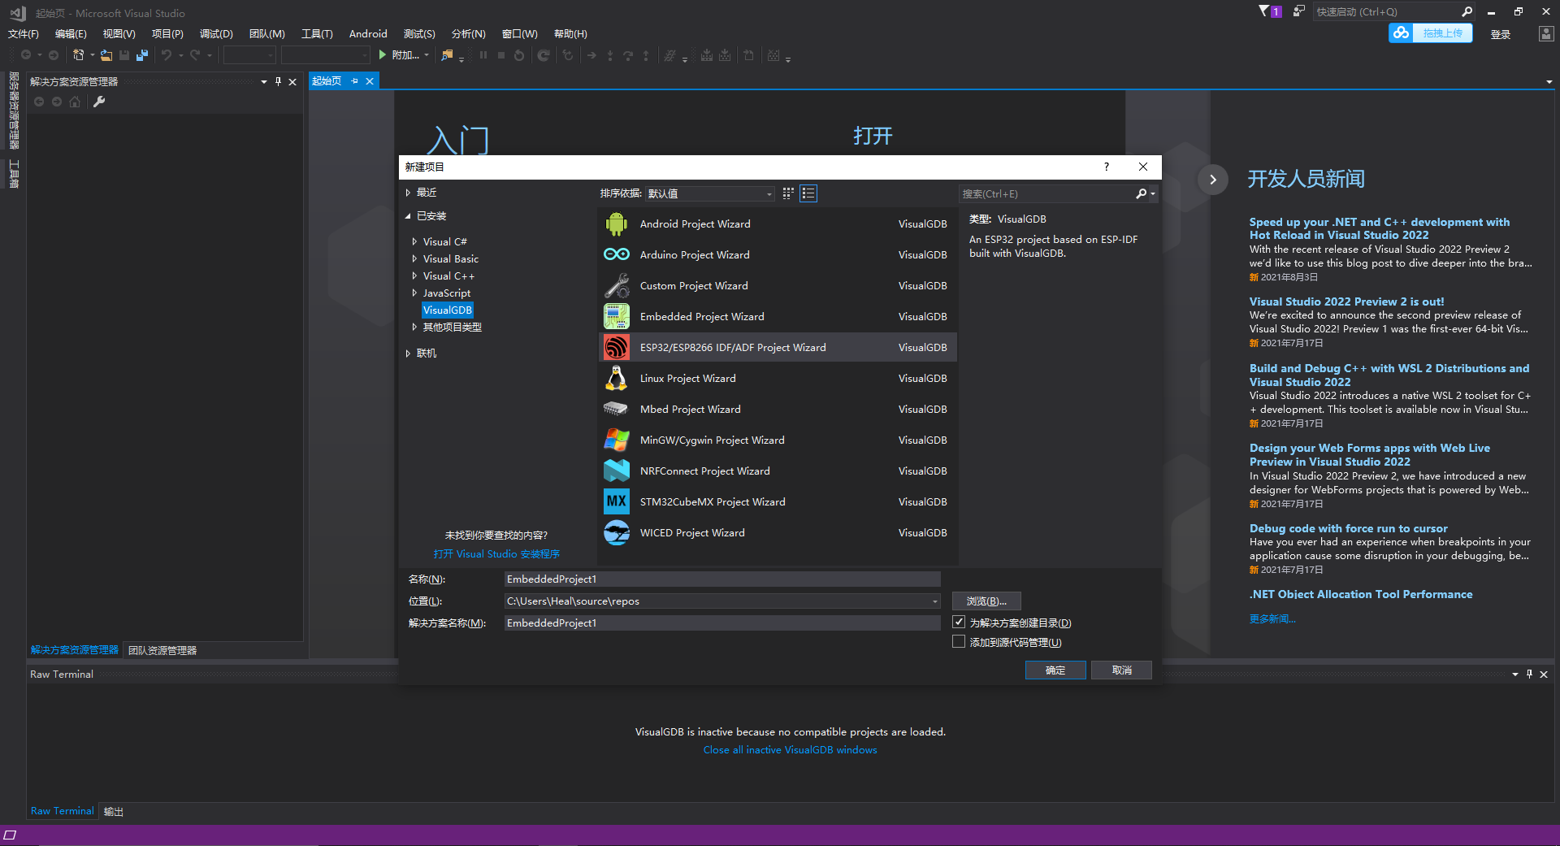Click the 取消 button
Image resolution: width=1560 pixels, height=846 pixels.
1121,670
